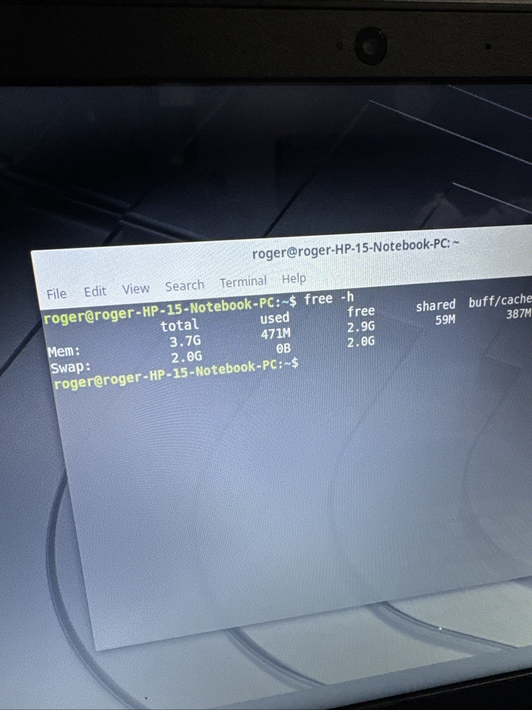The height and width of the screenshot is (710, 532).
Task: Click the shared value 59M
Action: tap(445, 320)
